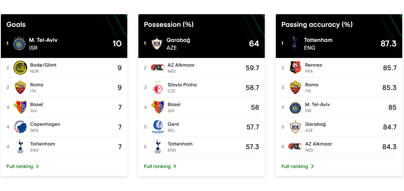This screenshot has height=191, width=404.
Task: Click the Copenhagen club crest
Action: [x=20, y=127]
